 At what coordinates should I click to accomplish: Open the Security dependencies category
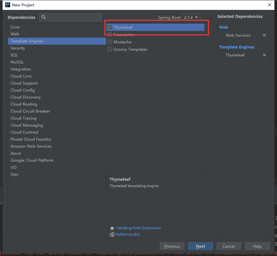(x=57, y=48)
